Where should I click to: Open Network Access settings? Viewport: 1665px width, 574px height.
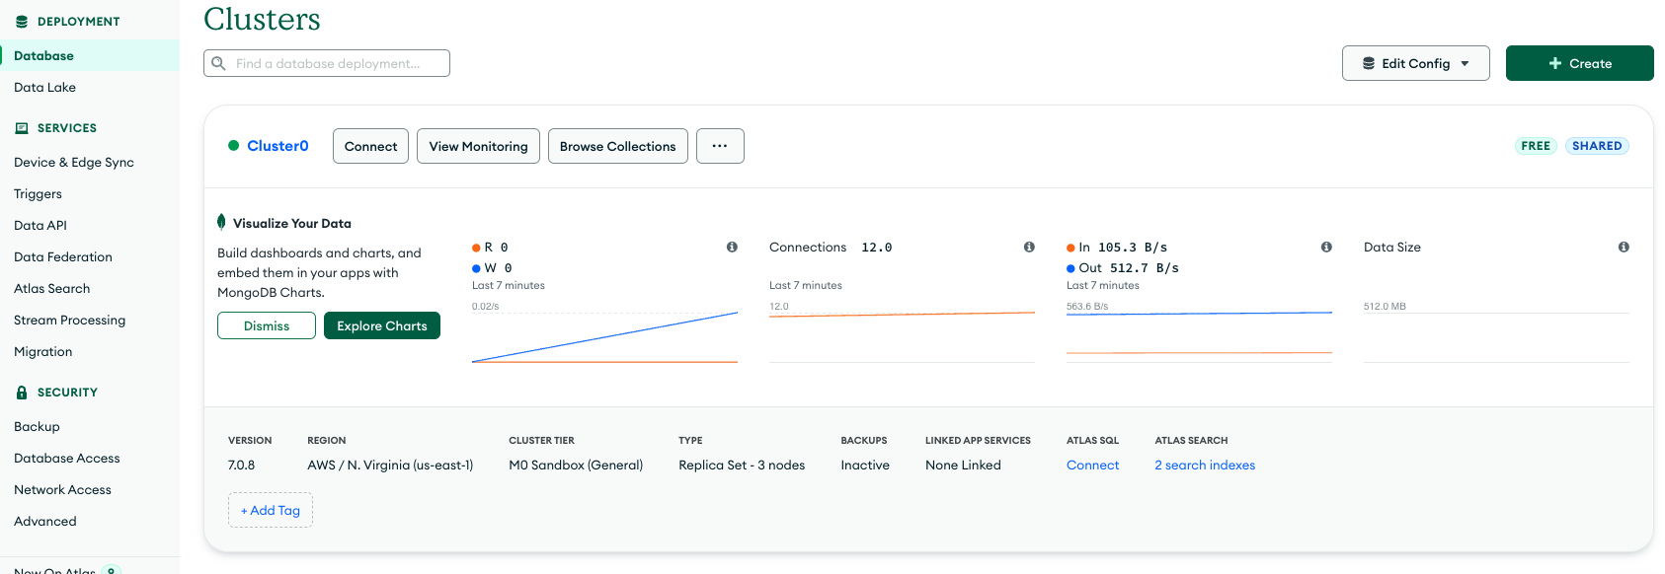point(62,490)
